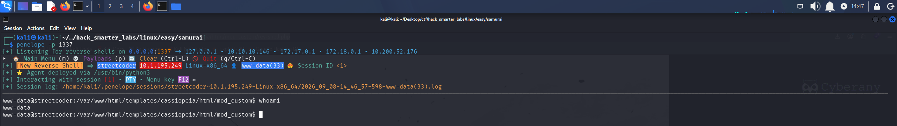Open the Kali applications menu dragon icon
Screen dimensions: 897x126
point(6,6)
